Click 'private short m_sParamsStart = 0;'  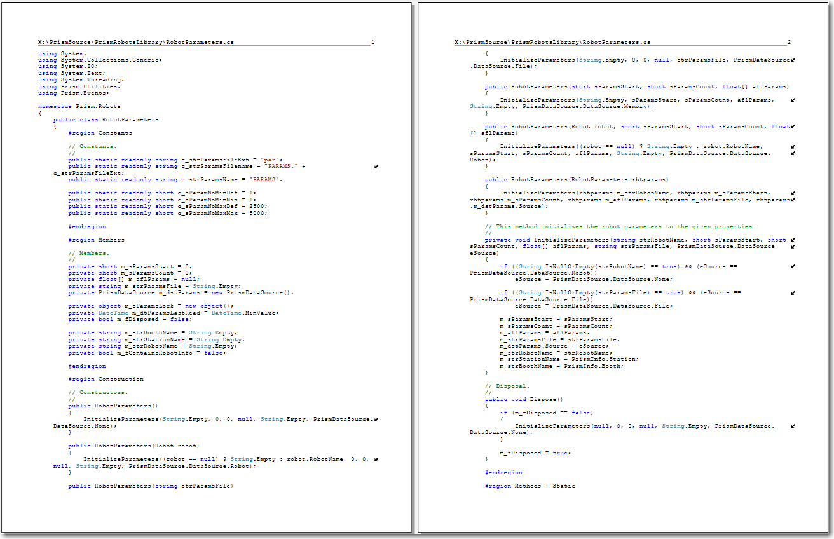click(x=130, y=266)
